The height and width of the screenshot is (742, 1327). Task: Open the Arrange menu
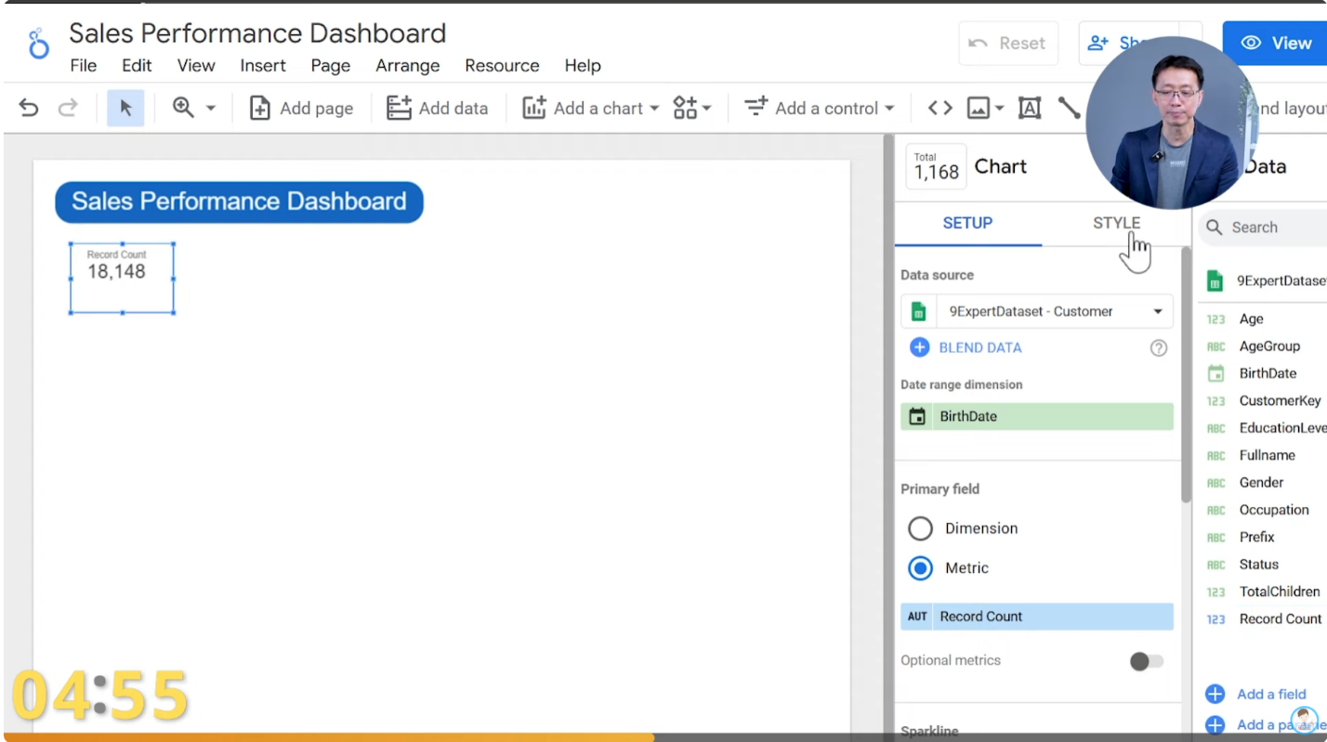click(x=407, y=65)
